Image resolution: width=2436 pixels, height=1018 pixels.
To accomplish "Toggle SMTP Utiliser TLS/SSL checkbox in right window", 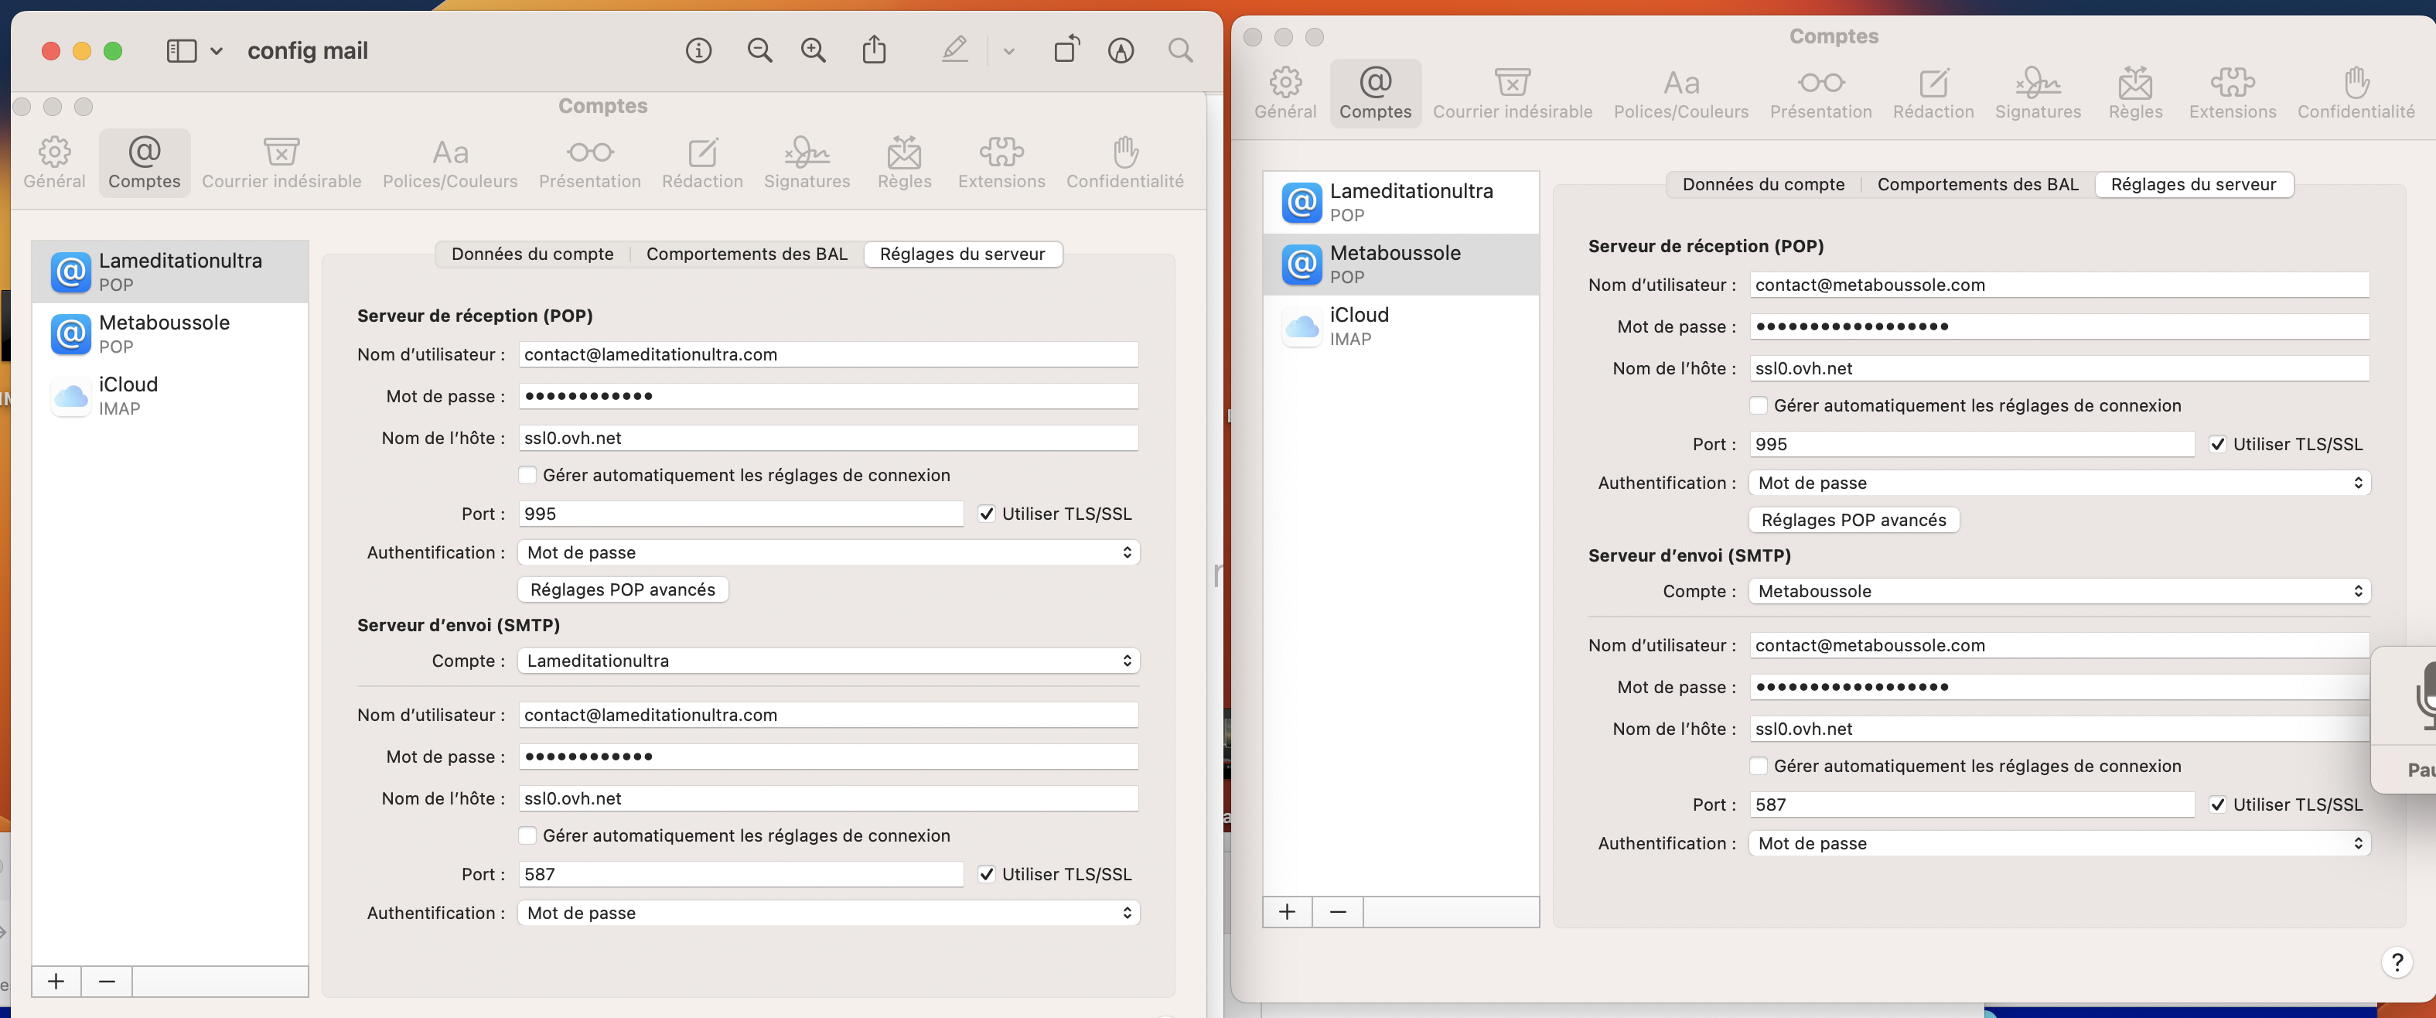I will (2218, 804).
